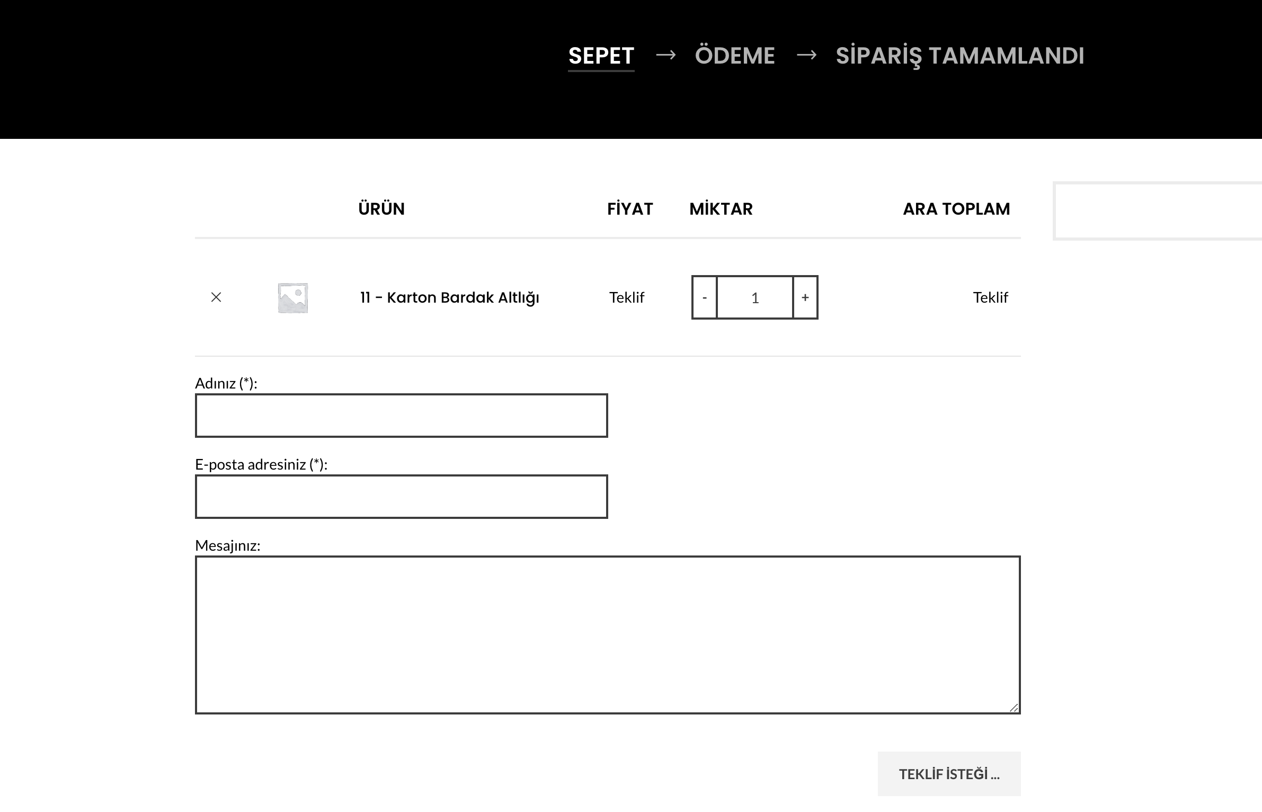This screenshot has height=812, width=1262.
Task: Go to the ÖDEME step
Action: point(735,56)
